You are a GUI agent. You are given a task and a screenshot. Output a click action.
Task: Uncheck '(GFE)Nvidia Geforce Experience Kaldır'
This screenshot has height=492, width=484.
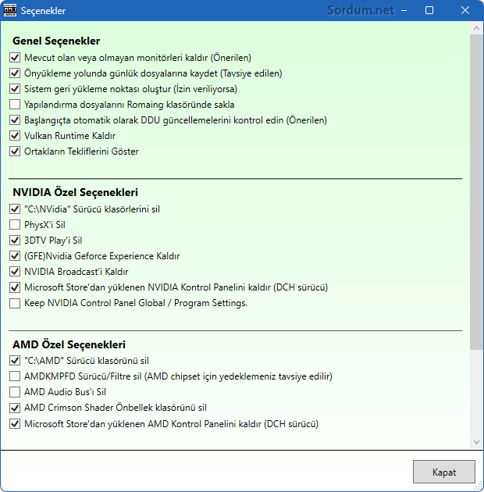16,256
